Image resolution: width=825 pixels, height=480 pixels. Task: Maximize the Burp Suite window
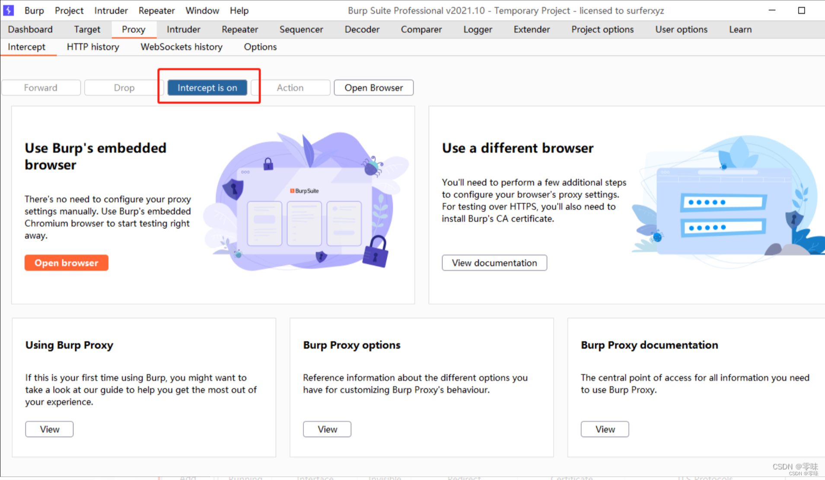802,10
